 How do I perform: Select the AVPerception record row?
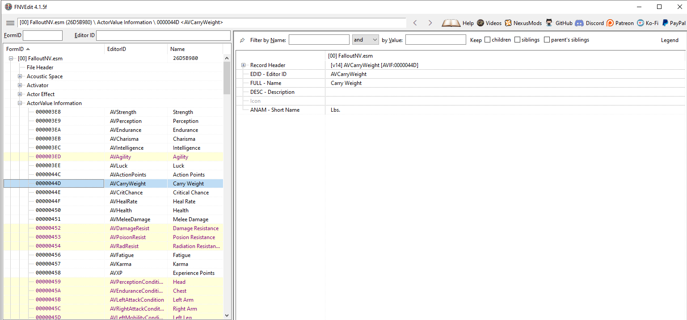tap(113, 121)
